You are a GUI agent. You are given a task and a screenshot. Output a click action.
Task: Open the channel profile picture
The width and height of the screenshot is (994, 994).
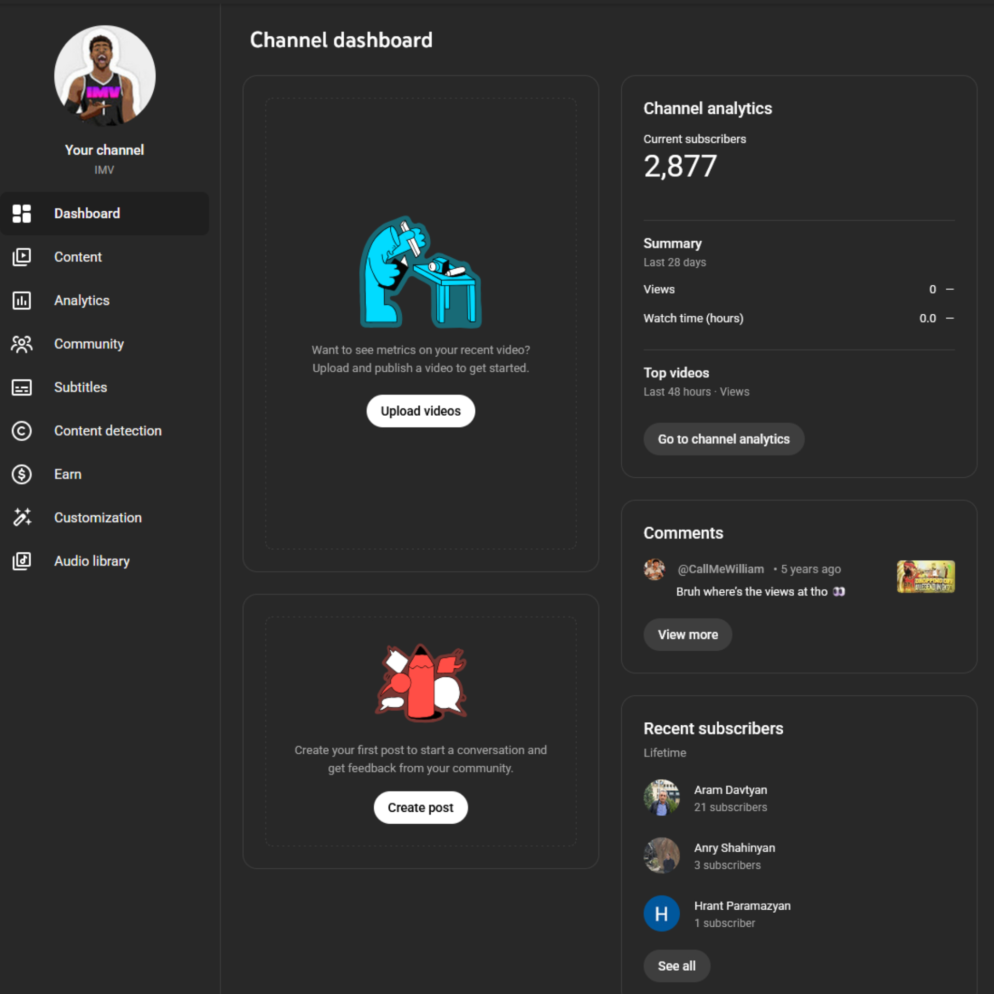tap(104, 75)
